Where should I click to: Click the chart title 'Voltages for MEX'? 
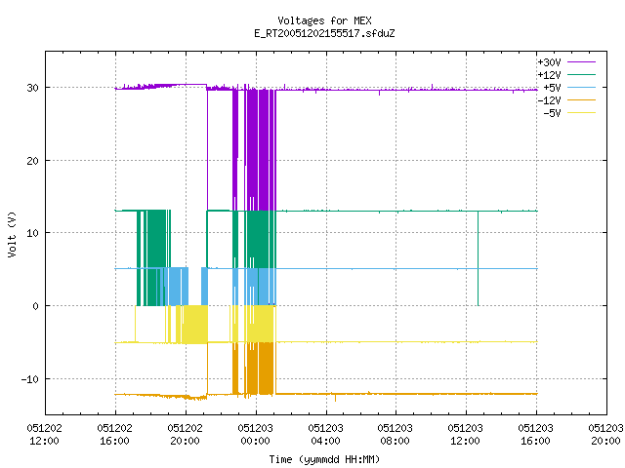pos(324,20)
